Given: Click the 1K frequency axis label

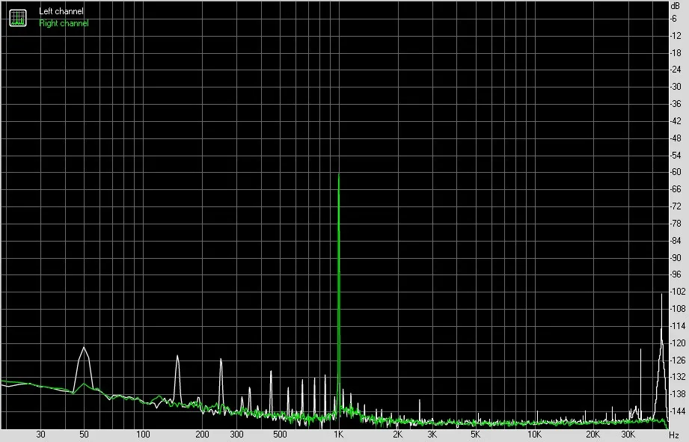Looking at the screenshot, I should point(338,435).
